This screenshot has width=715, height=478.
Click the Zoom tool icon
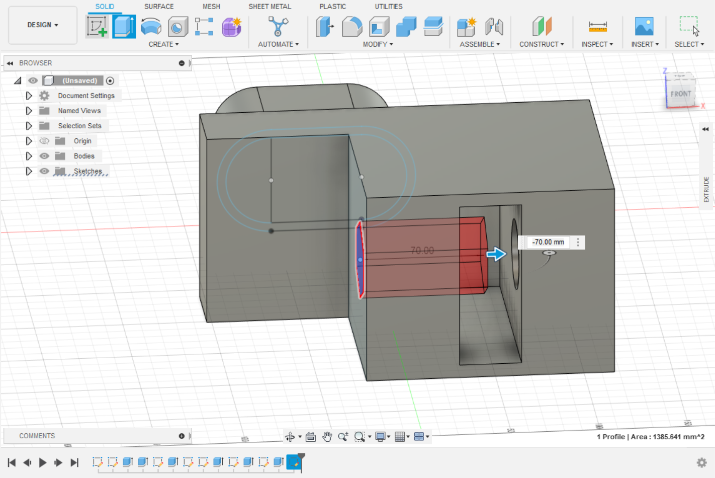[344, 437]
